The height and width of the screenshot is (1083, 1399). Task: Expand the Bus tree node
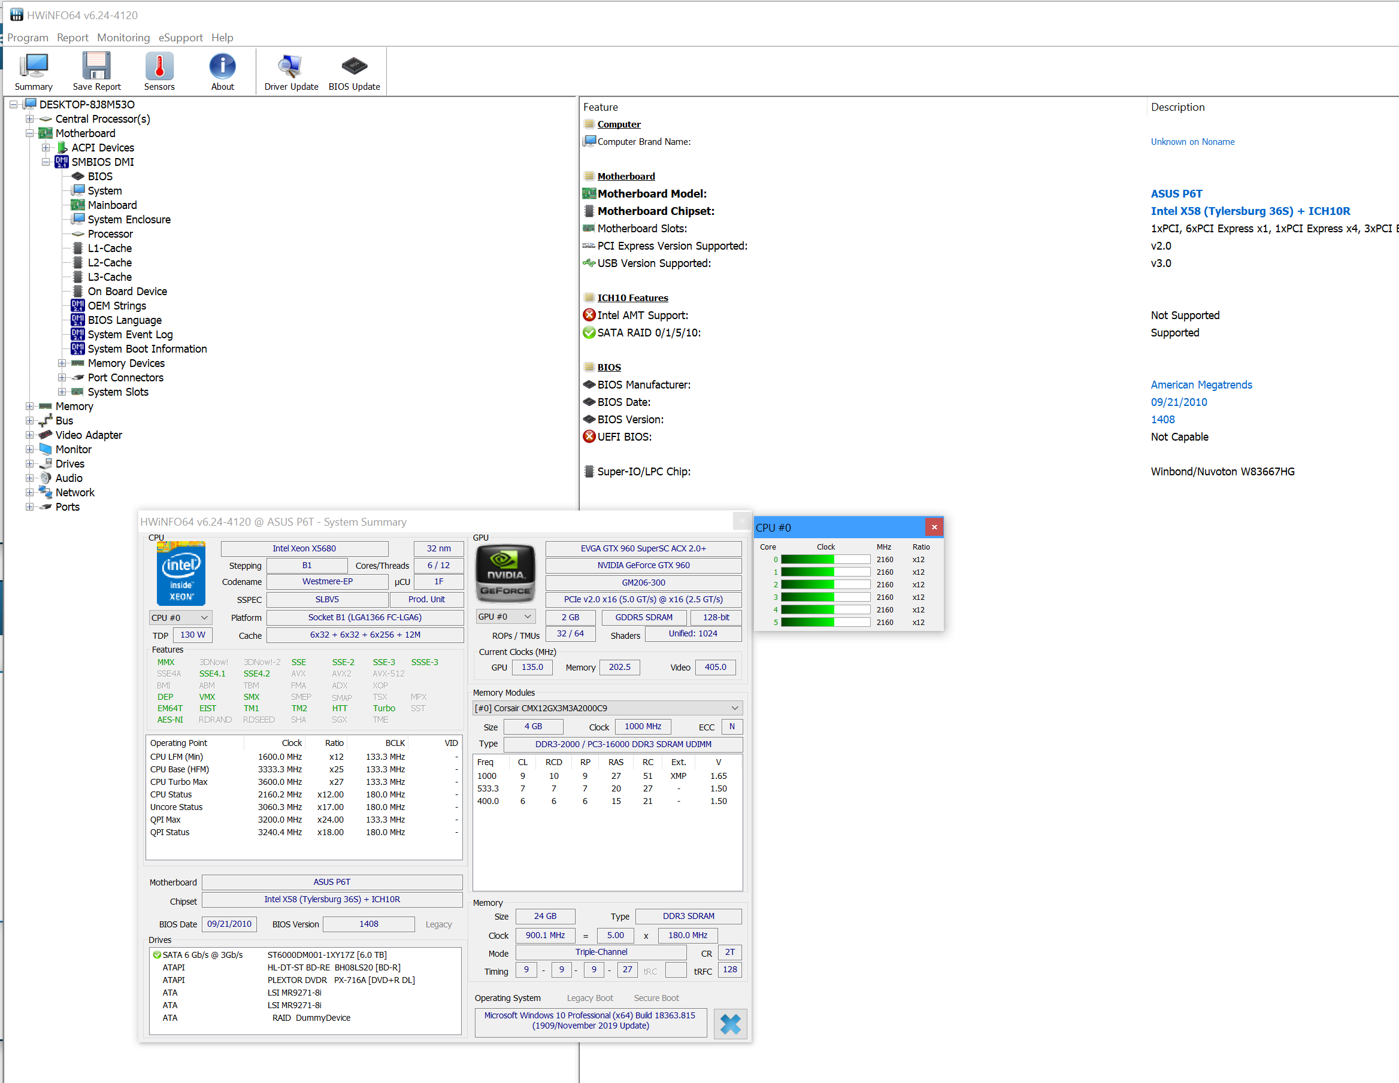pyautogui.click(x=29, y=421)
